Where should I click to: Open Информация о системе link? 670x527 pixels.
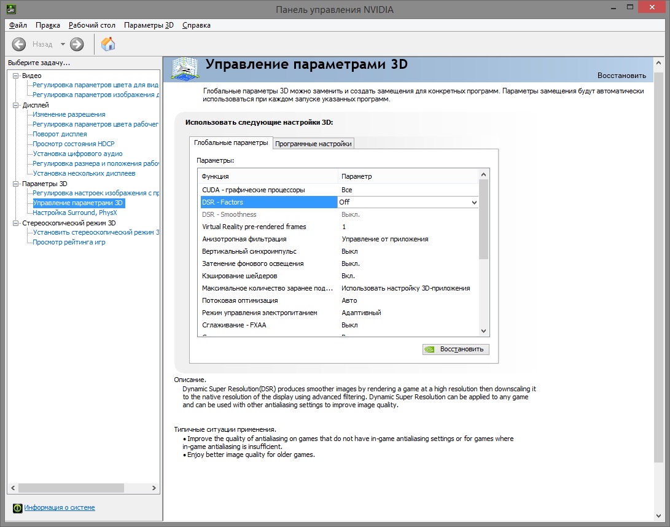coord(60,507)
